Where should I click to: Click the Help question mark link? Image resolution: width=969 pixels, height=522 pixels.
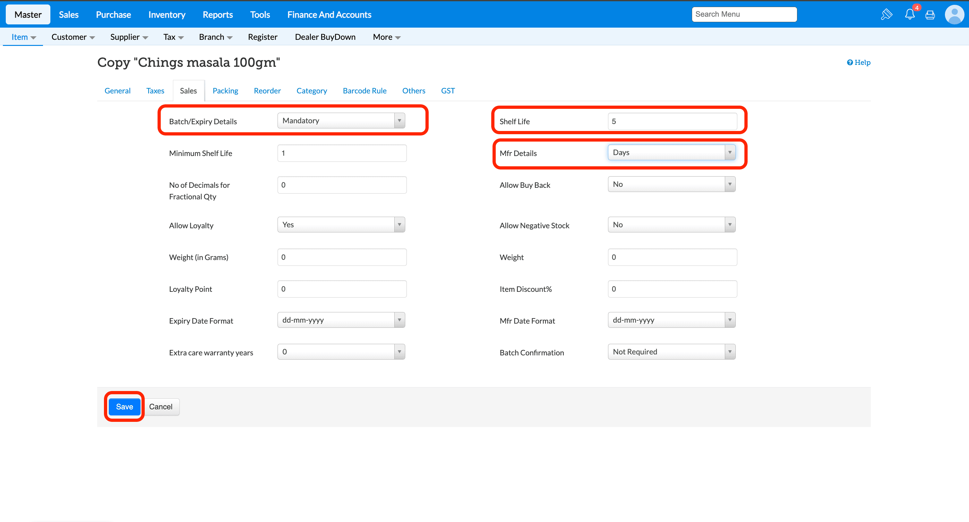[858, 63]
